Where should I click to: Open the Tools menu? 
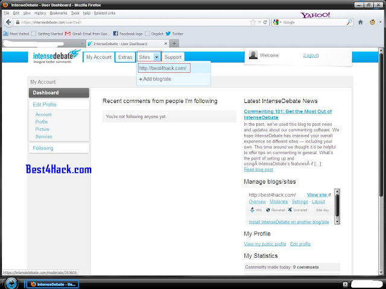tap(75, 13)
